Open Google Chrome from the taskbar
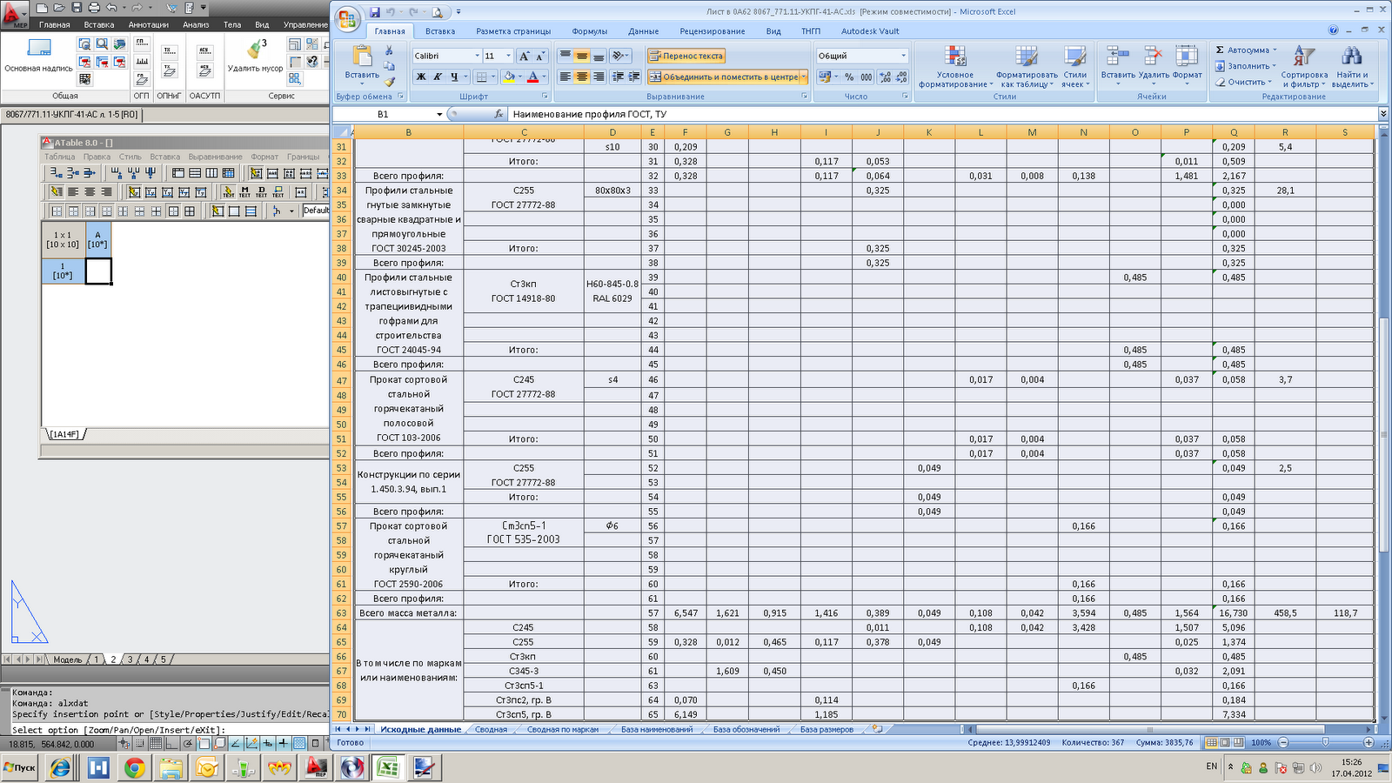This screenshot has height=783, width=1392. pyautogui.click(x=134, y=767)
